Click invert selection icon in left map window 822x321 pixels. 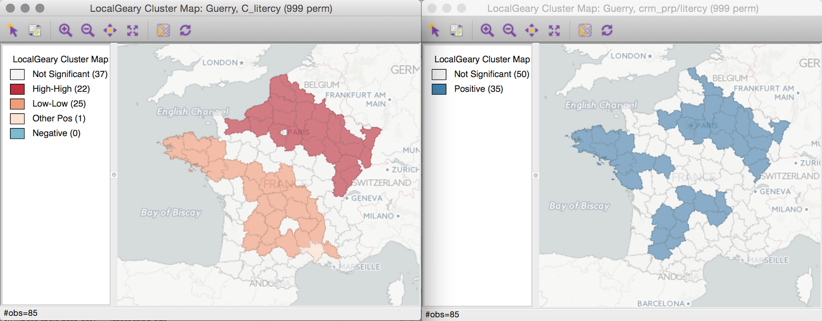point(35,30)
